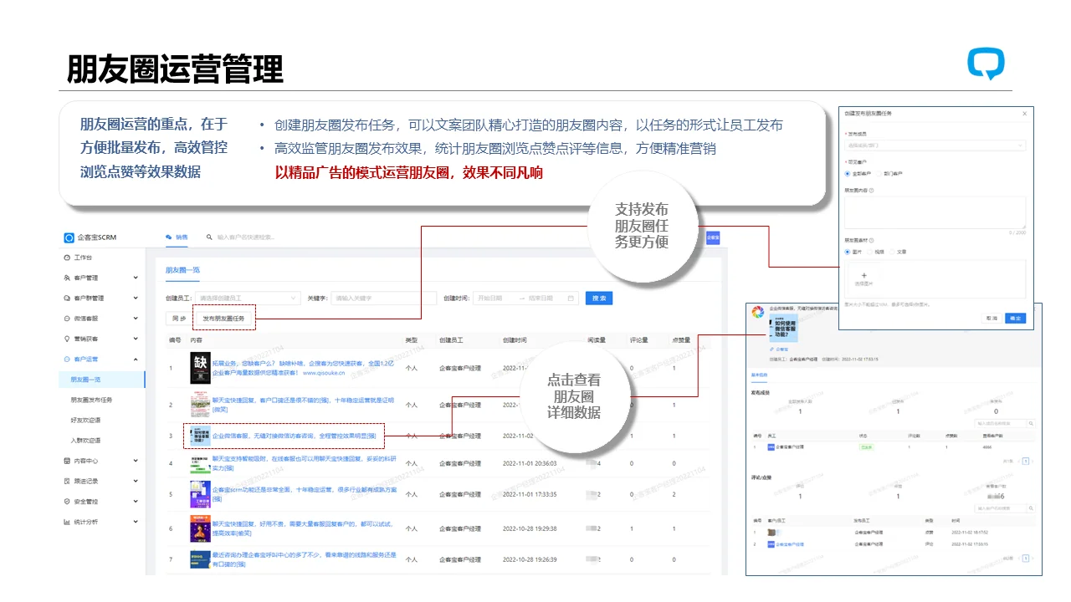Collapse the 客户运营 menu chevron

point(136,359)
